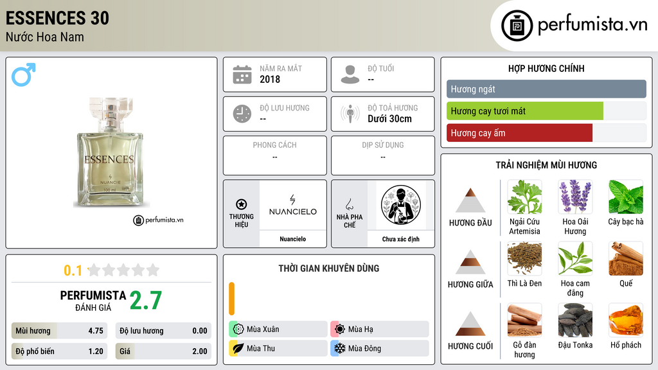Click the star badge icon above Thương hiệu
658x370 pixels.
click(x=242, y=204)
